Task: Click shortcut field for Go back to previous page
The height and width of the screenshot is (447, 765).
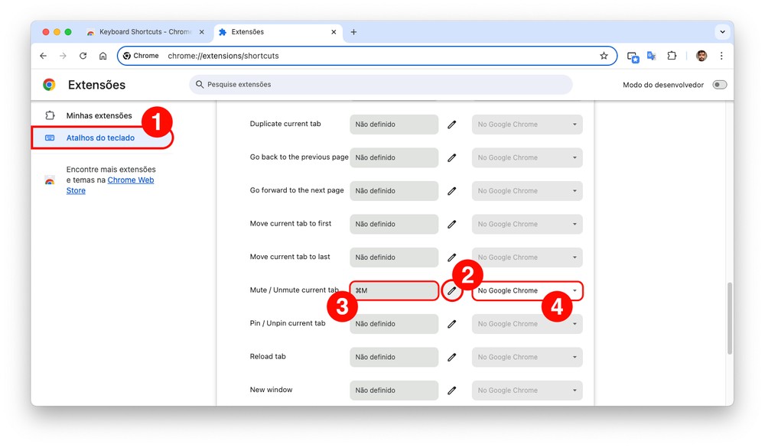Action: (394, 157)
